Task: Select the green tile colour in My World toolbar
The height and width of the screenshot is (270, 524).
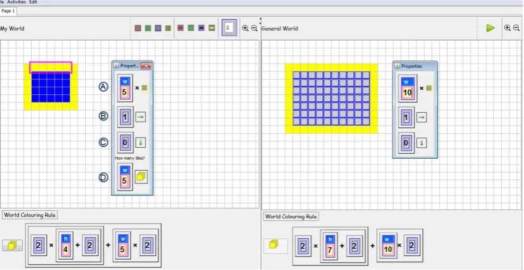Action: pos(148,28)
